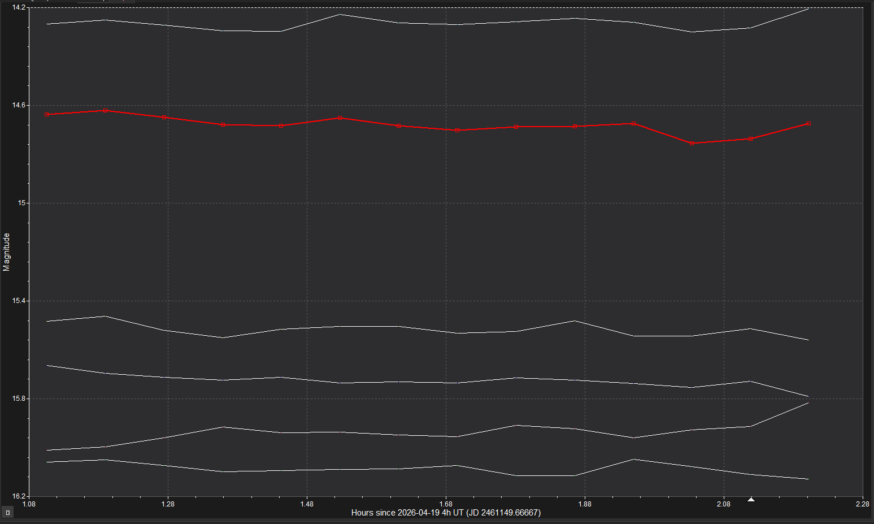Click the white triangle marker on time axis
The image size is (874, 524).
pyautogui.click(x=751, y=500)
